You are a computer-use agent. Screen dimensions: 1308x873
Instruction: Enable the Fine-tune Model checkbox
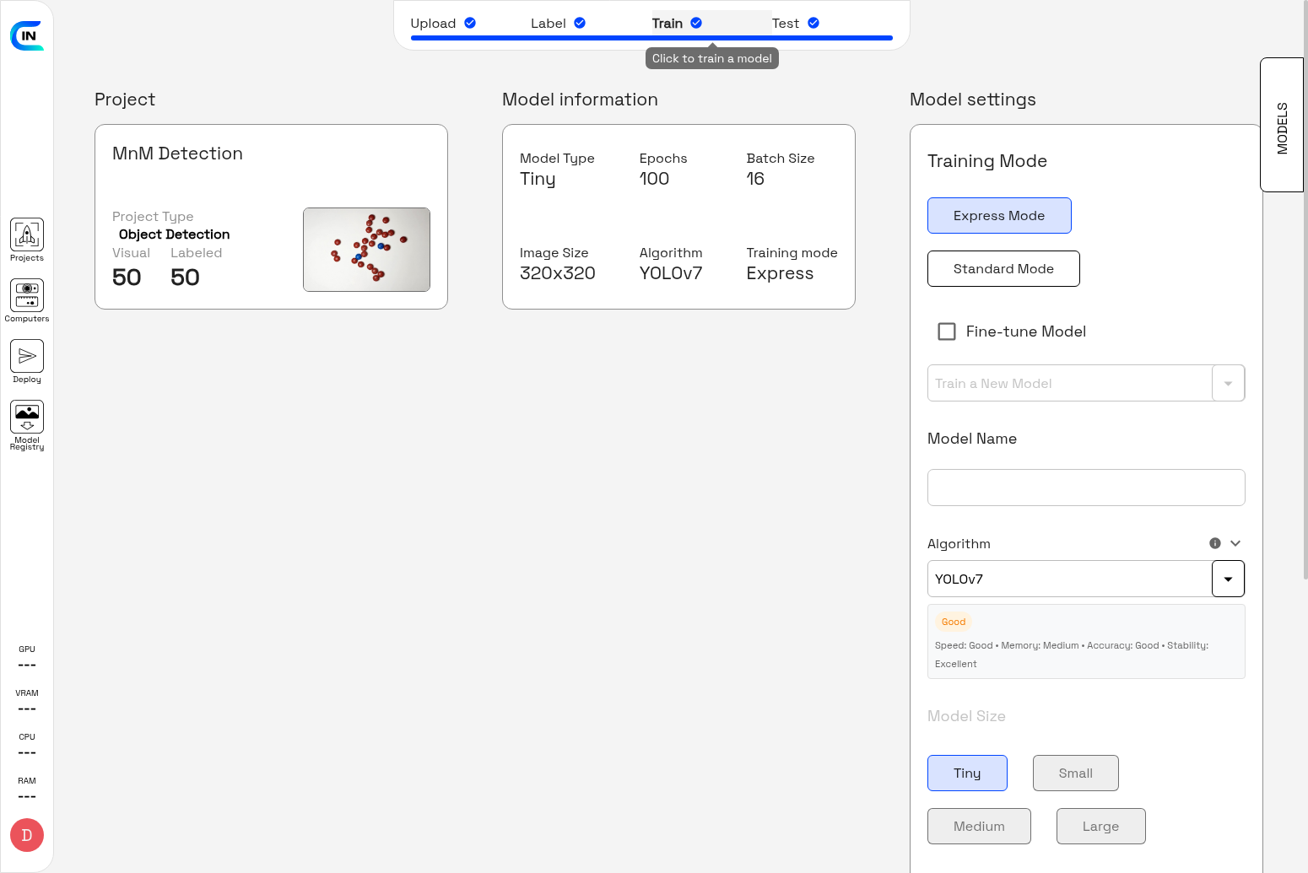pos(946,331)
